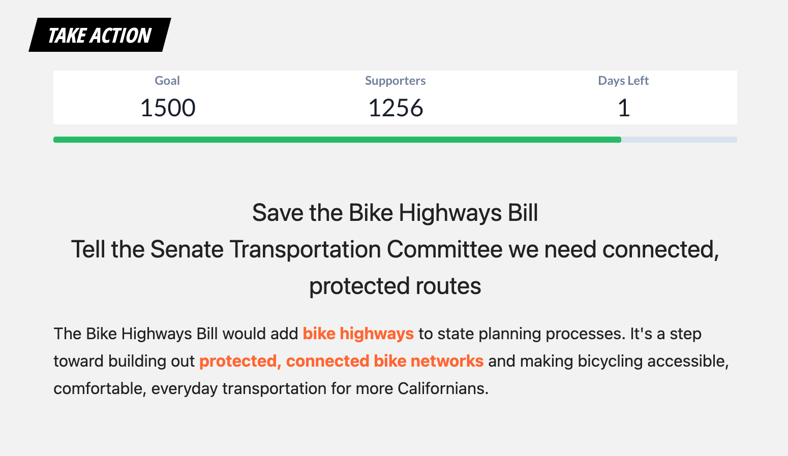The image size is (788, 456).
Task: Click the 'protected routes' heading line
Action: [x=395, y=286]
